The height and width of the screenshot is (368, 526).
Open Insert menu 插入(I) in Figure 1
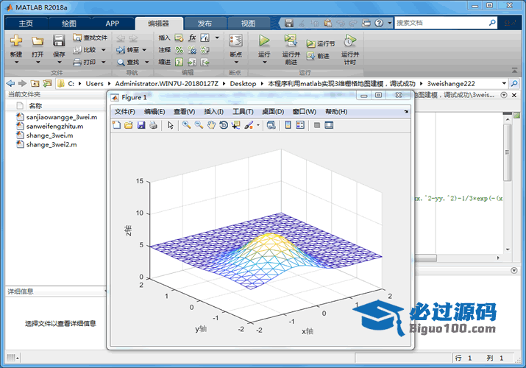213,111
